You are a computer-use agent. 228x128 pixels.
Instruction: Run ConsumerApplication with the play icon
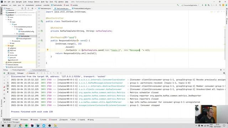(x=203, y=5)
